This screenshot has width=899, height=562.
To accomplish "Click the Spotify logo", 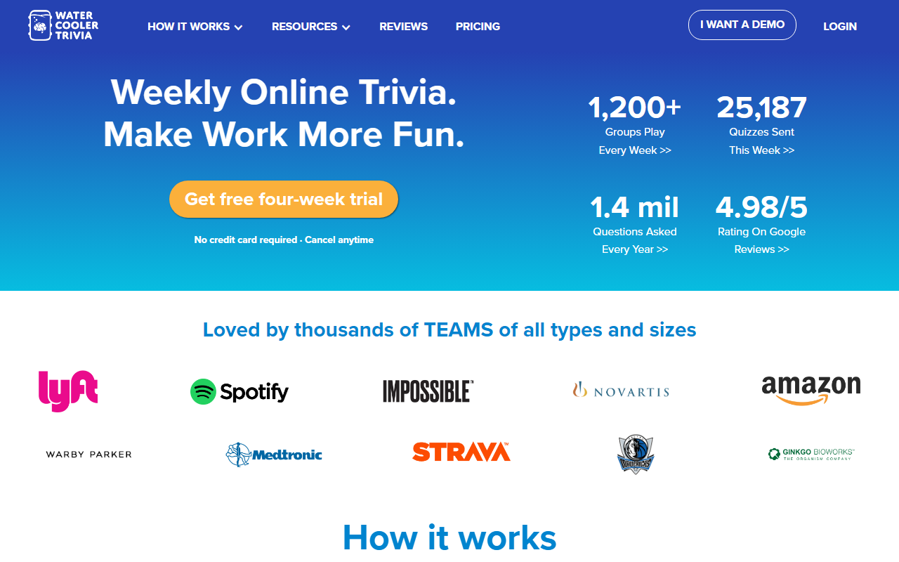I will tap(239, 391).
